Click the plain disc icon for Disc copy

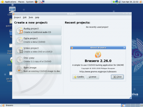pyautogui.click(x=20, y=60)
